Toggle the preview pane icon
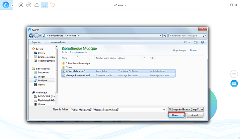The image size is (240, 139). pos(196,42)
